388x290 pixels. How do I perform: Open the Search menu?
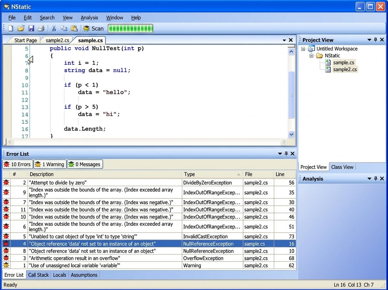pyautogui.click(x=47, y=17)
